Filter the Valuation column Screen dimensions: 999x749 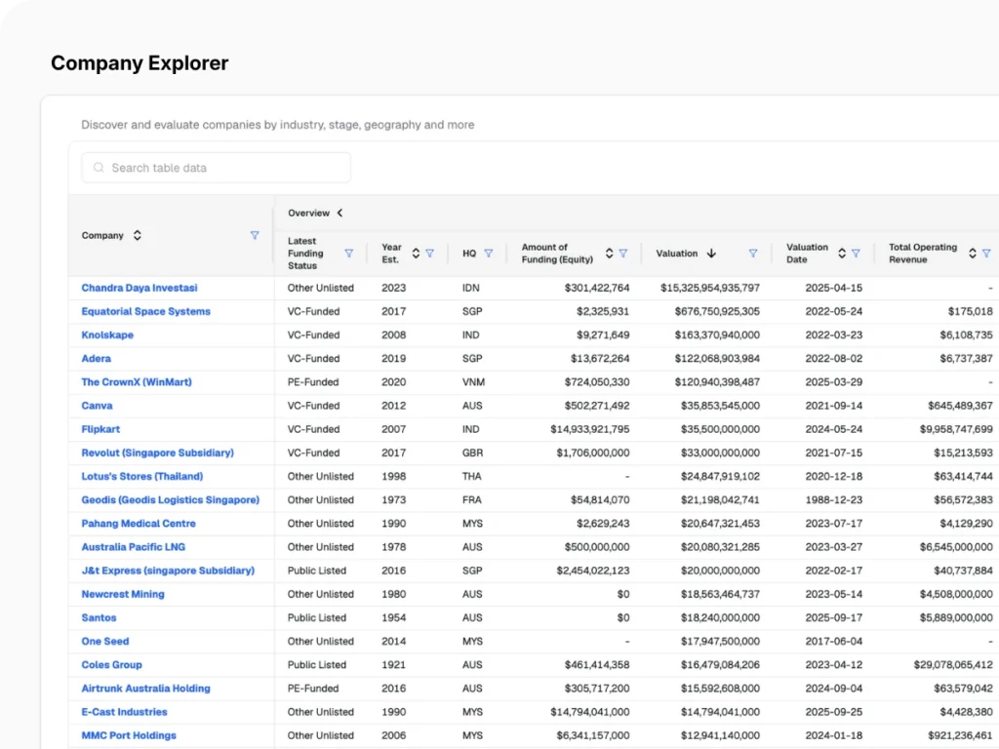coord(753,254)
